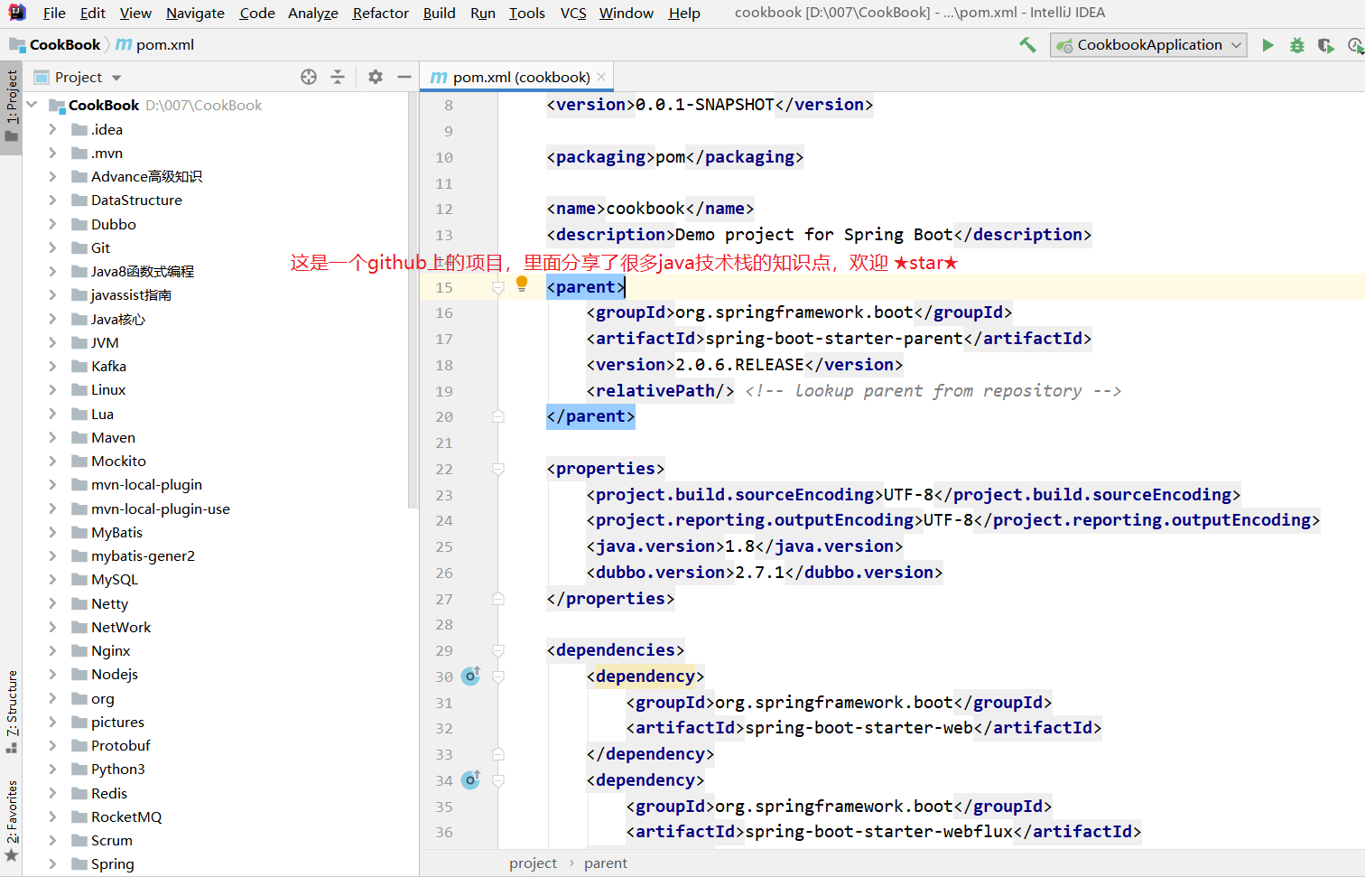
Task: Select the mvn-local-plugin-use folder
Action: click(x=160, y=508)
